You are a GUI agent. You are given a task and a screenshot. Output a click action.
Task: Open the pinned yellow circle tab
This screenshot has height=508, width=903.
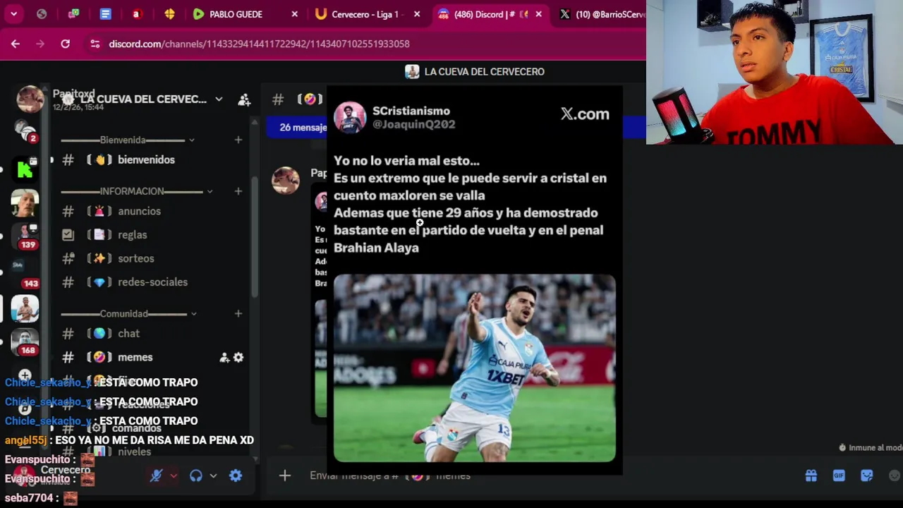click(x=169, y=14)
